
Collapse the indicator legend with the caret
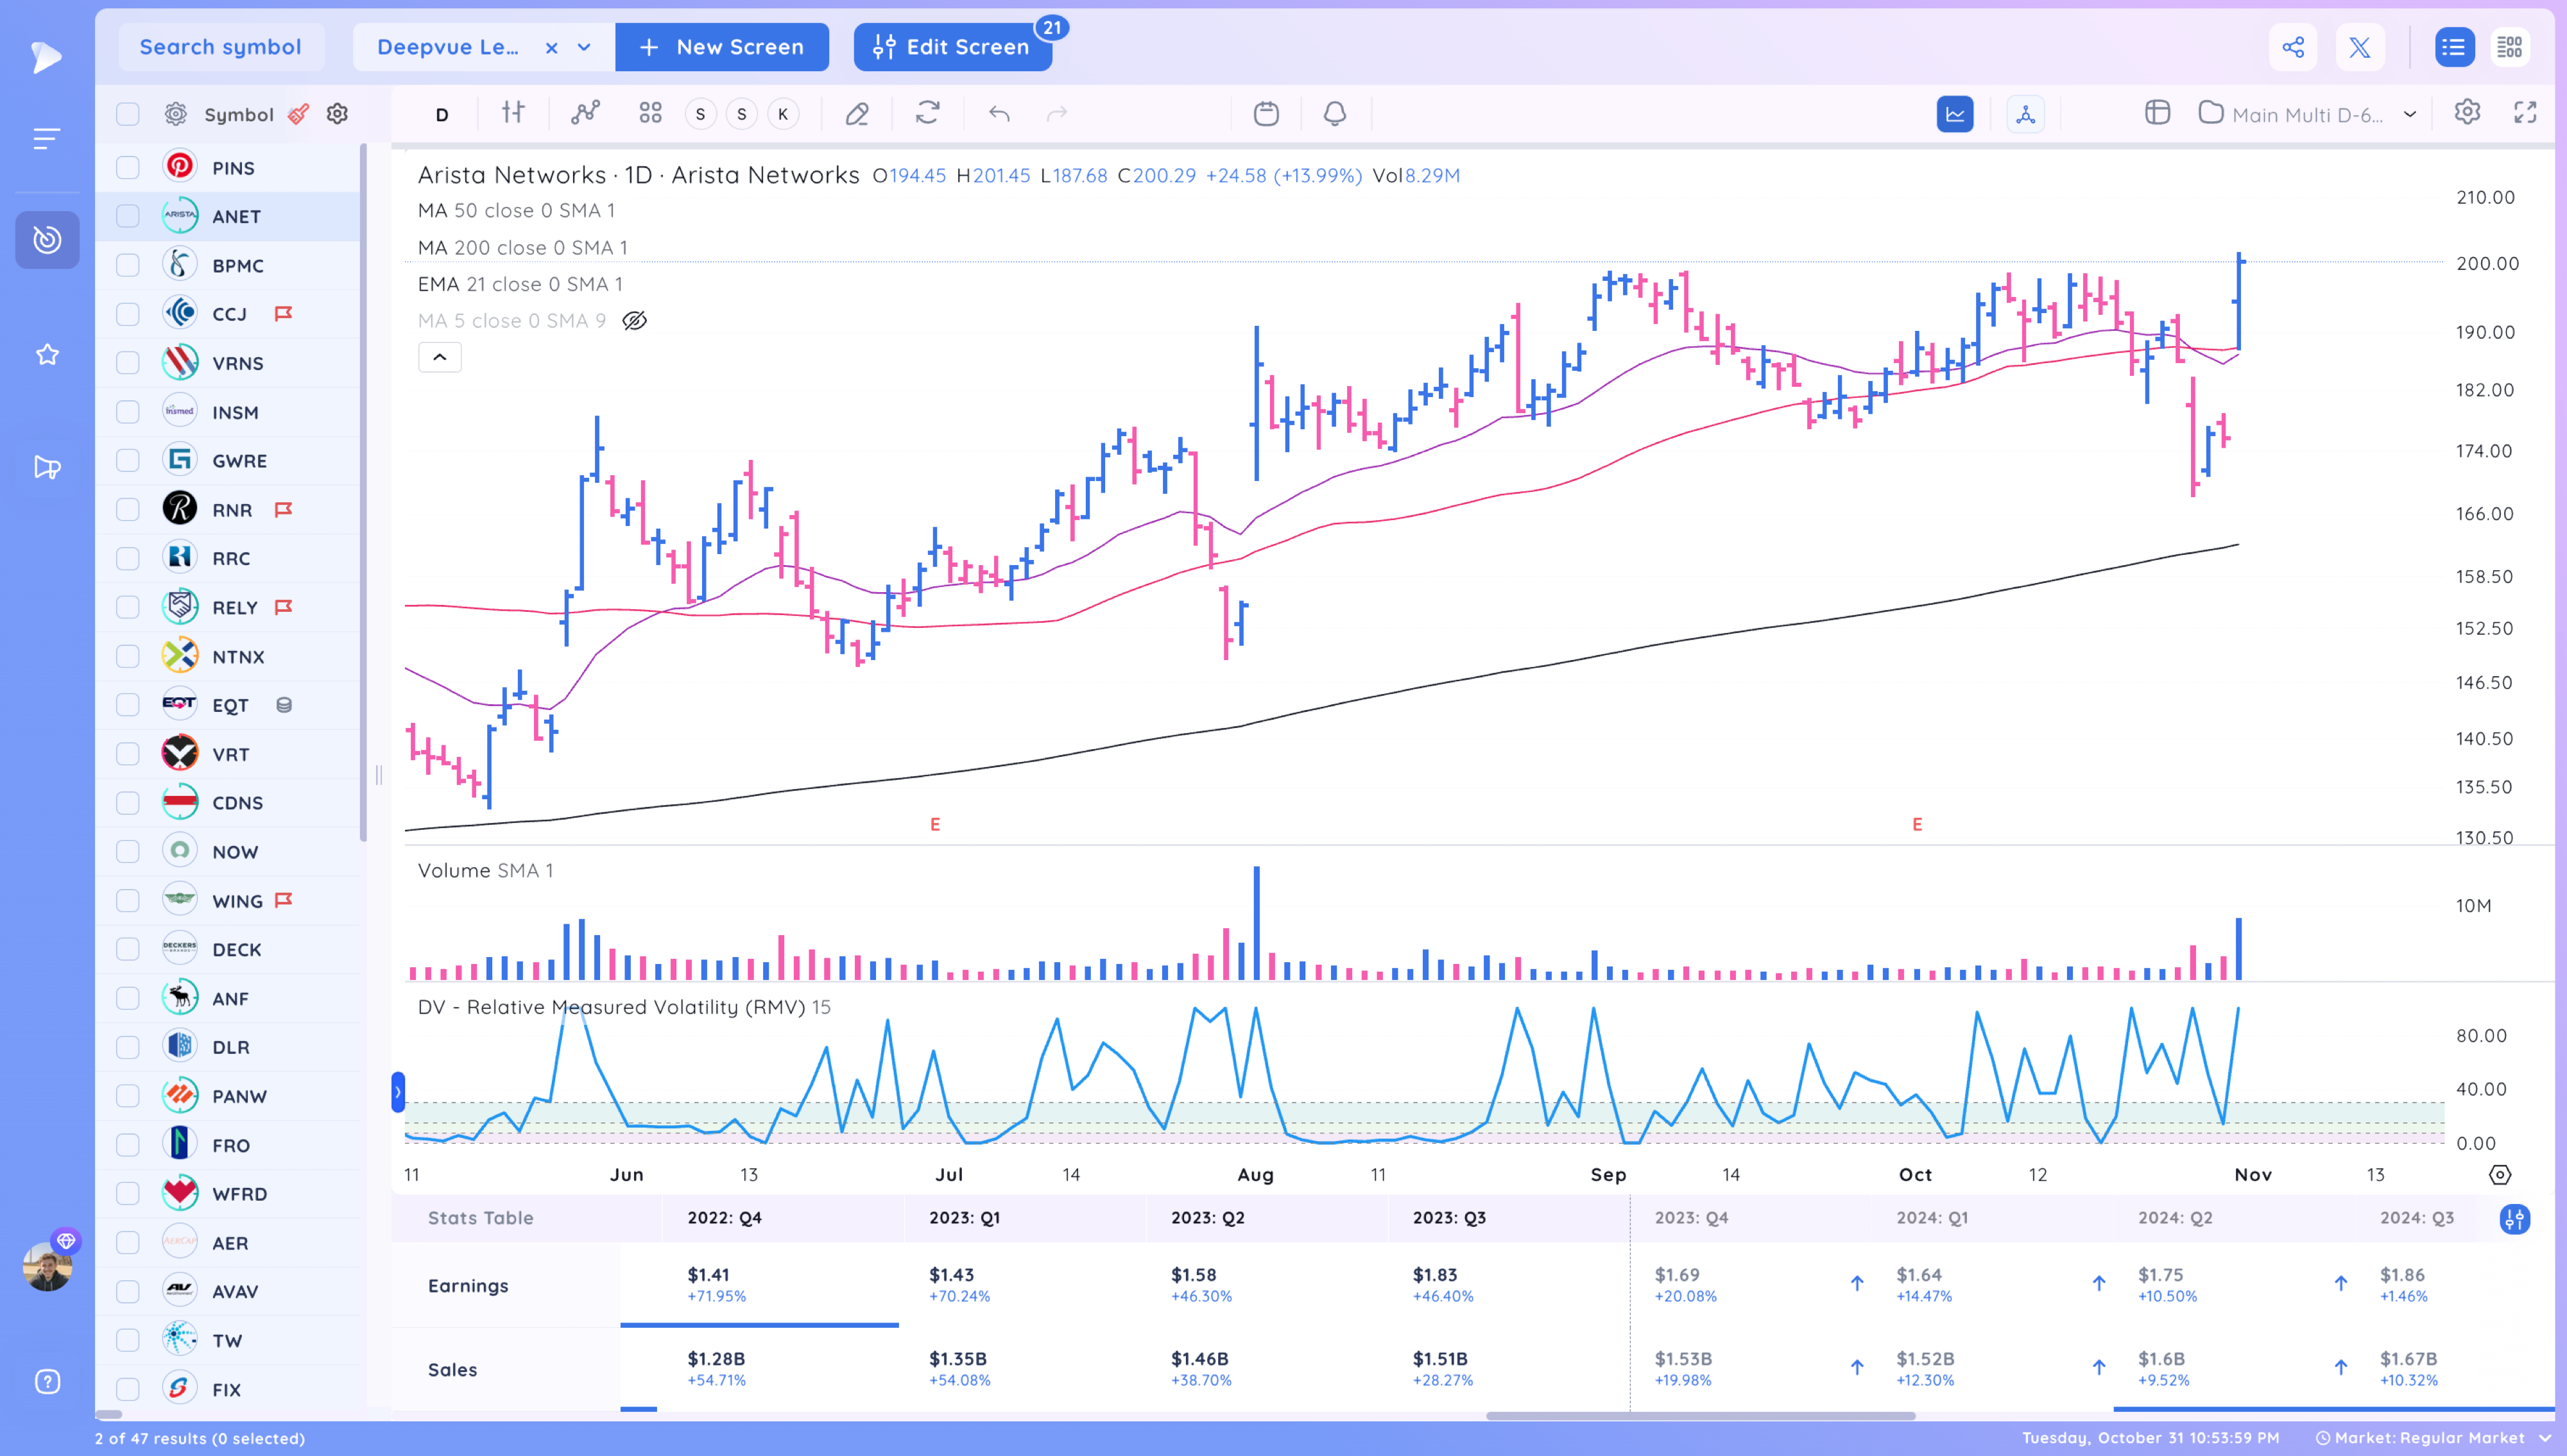[x=439, y=357]
